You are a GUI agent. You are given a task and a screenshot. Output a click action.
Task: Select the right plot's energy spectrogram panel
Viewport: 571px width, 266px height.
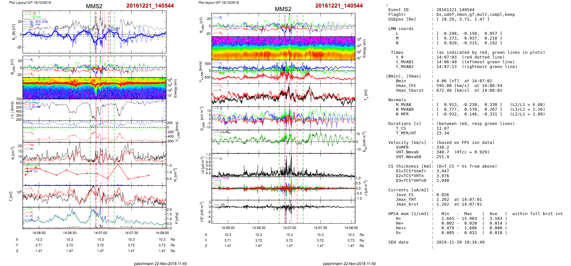coord(283,48)
